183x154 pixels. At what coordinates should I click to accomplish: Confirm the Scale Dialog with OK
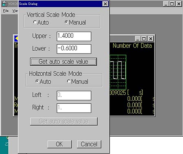pos(59,144)
